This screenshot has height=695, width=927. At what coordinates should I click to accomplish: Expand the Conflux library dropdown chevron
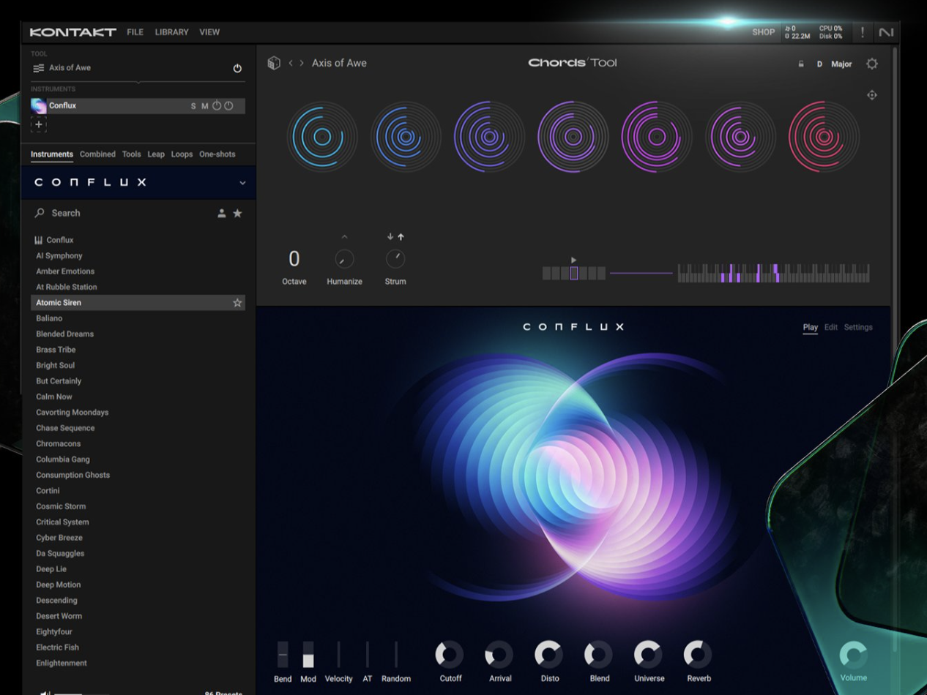click(x=242, y=183)
